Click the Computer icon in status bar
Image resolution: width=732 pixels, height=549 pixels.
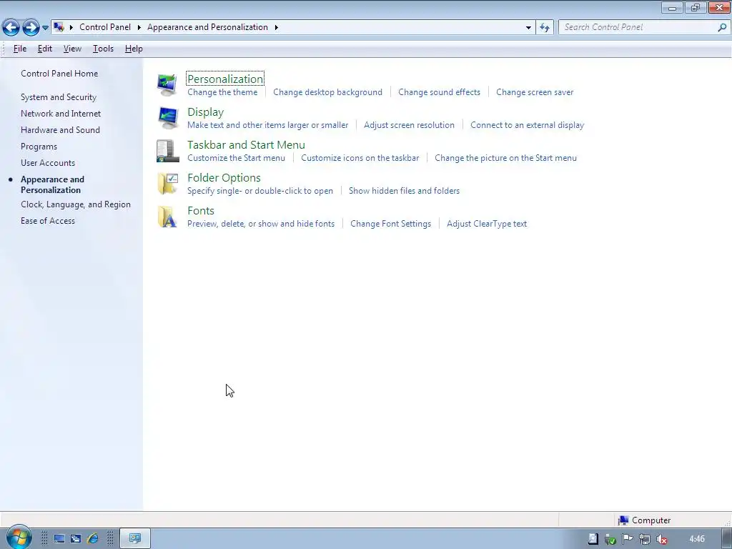[623, 520]
